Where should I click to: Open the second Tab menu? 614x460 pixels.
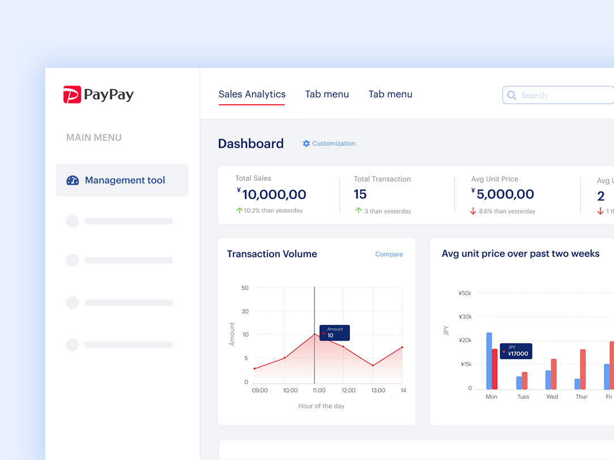tap(390, 94)
